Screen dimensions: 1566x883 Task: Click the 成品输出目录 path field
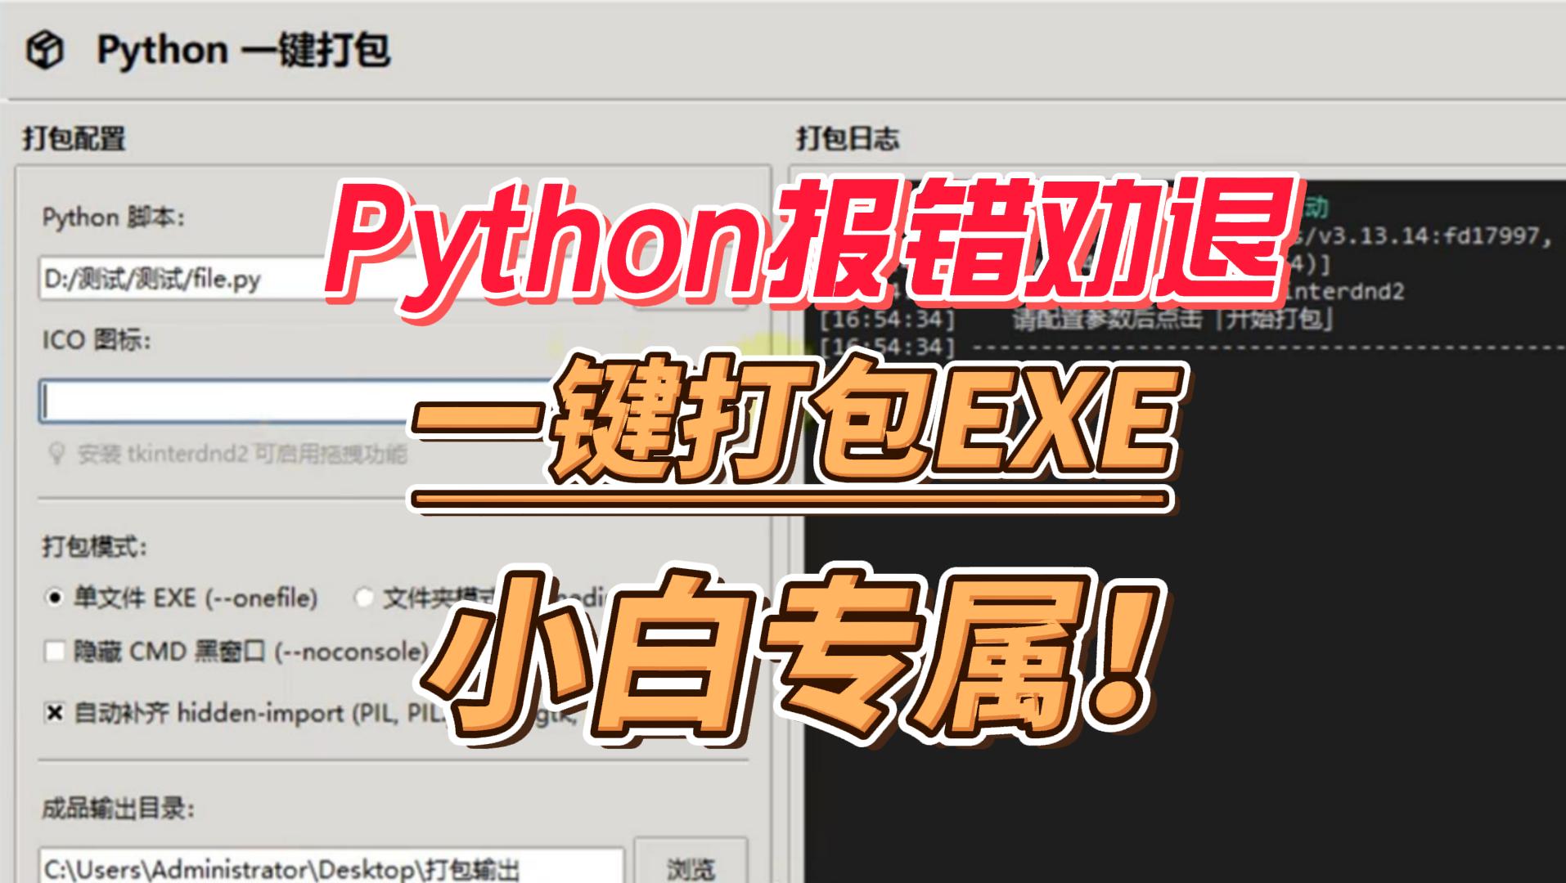(x=331, y=867)
